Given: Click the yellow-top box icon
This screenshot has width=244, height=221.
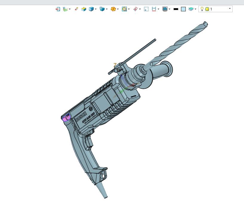Looking at the screenshot, I should coord(84,9).
